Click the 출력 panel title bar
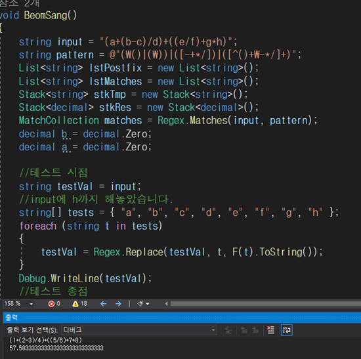Image resolution: width=361 pixels, height=359 pixels. [182, 318]
